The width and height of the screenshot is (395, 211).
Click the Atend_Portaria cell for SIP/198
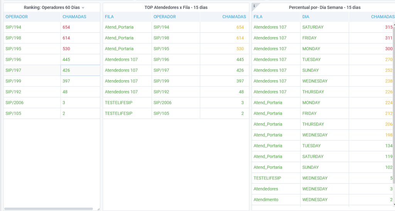pos(119,38)
